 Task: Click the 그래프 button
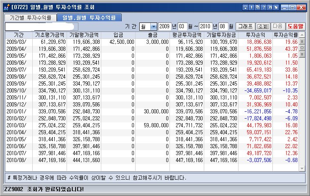245,26
